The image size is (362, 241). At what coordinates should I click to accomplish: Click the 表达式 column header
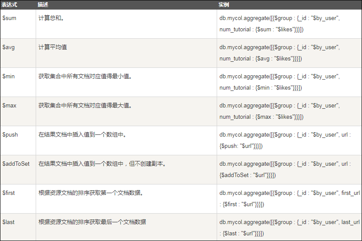(x=9, y=5)
